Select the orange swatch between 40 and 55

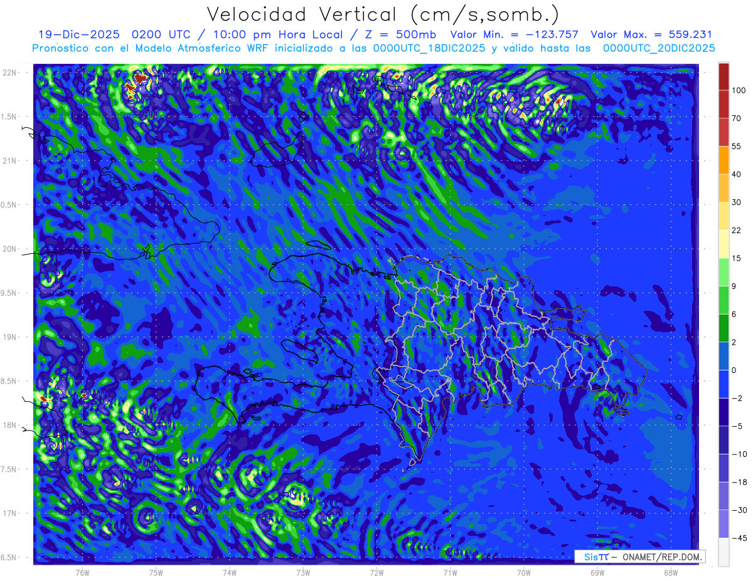click(724, 160)
